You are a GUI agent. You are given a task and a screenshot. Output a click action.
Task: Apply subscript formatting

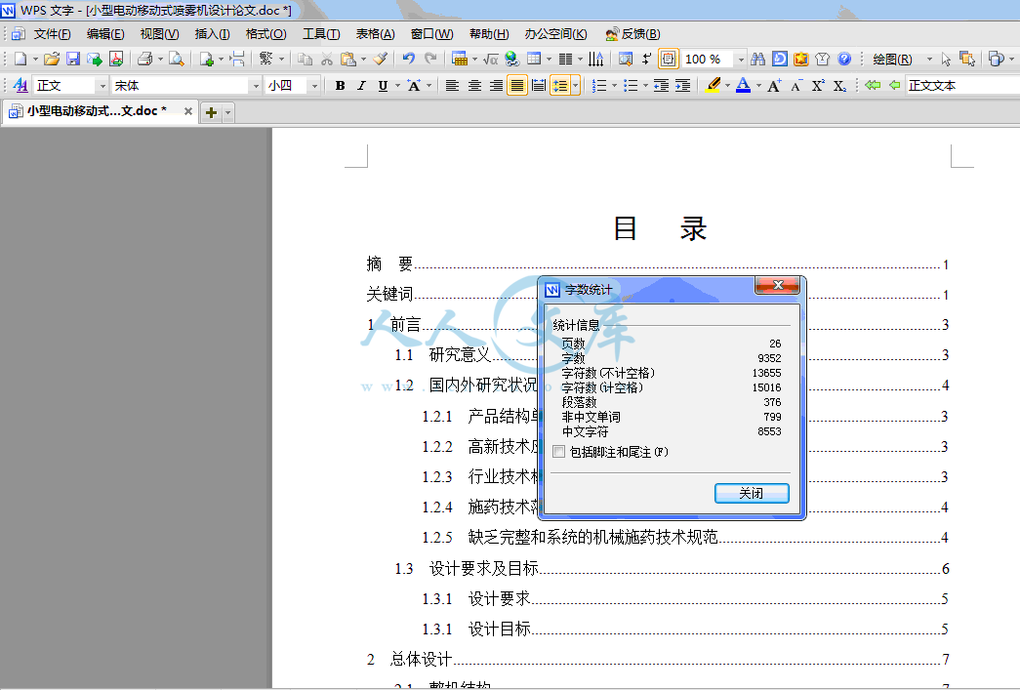coord(839,85)
